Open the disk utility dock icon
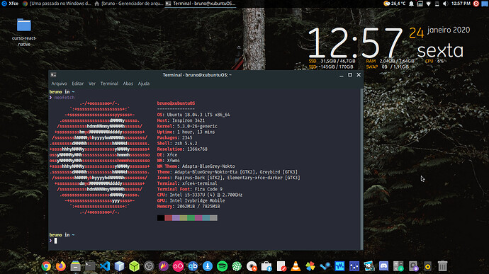 (413, 266)
